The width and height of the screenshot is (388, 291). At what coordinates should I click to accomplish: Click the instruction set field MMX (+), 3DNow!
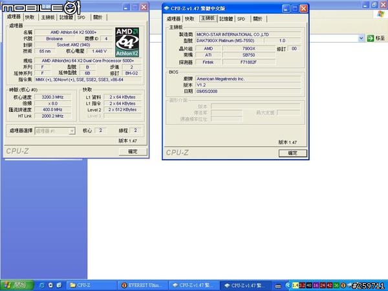[88, 80]
